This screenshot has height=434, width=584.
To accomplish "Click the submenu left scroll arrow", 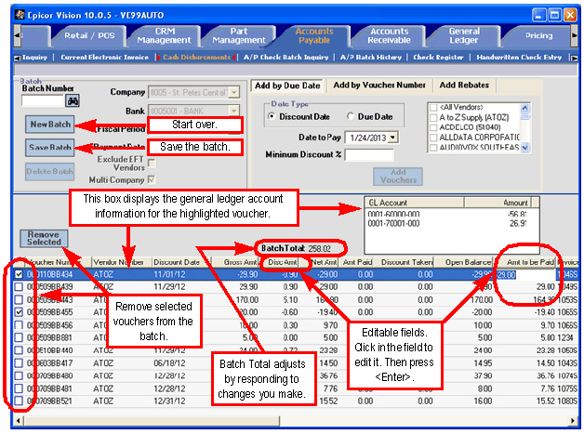I will [x=17, y=58].
